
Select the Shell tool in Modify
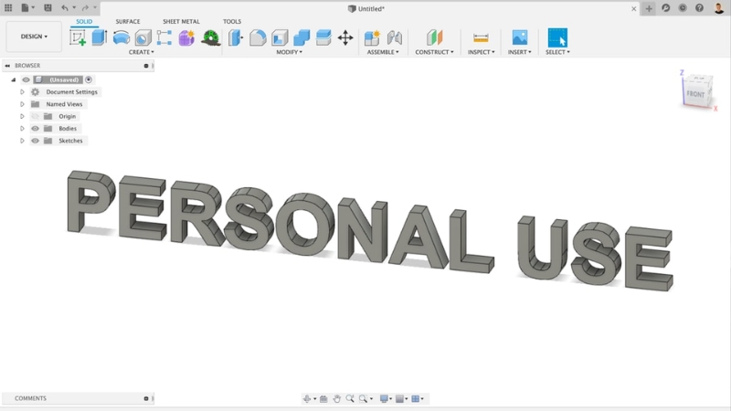(x=280, y=37)
